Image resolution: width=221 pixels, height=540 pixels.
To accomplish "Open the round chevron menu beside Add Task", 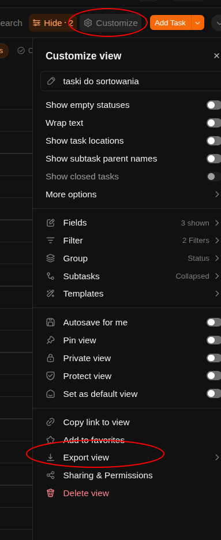I will pyautogui.click(x=217, y=22).
